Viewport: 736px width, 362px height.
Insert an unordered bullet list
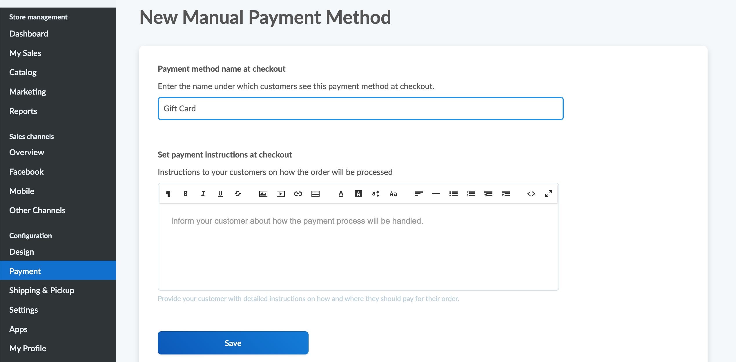[453, 194]
